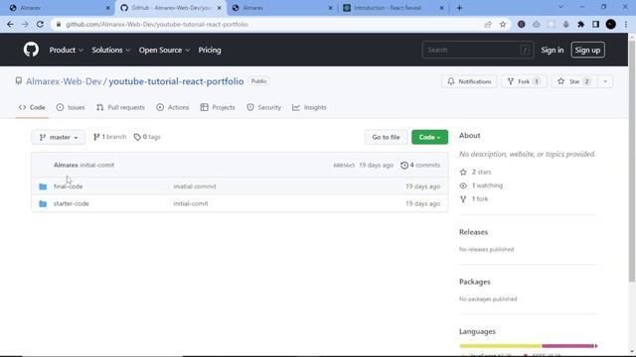Open iniatial commit message for final-code
Viewport: 636px width, 357px height.
coord(195,186)
